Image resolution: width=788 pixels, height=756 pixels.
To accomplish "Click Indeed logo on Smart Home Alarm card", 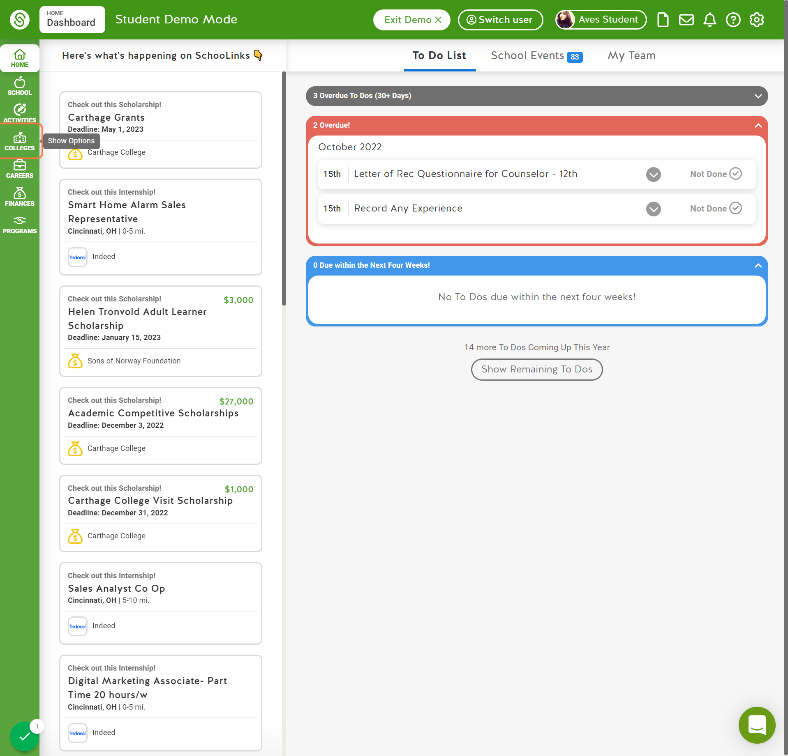I will 78,257.
